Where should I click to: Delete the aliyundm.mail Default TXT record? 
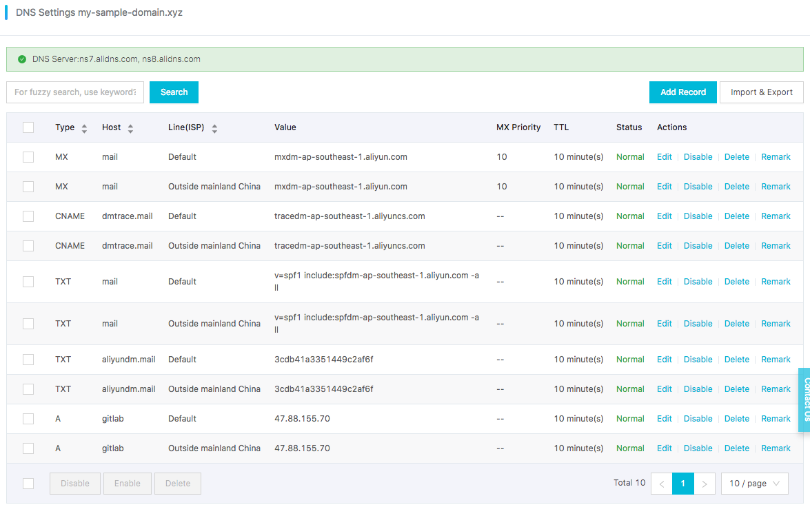coord(737,360)
